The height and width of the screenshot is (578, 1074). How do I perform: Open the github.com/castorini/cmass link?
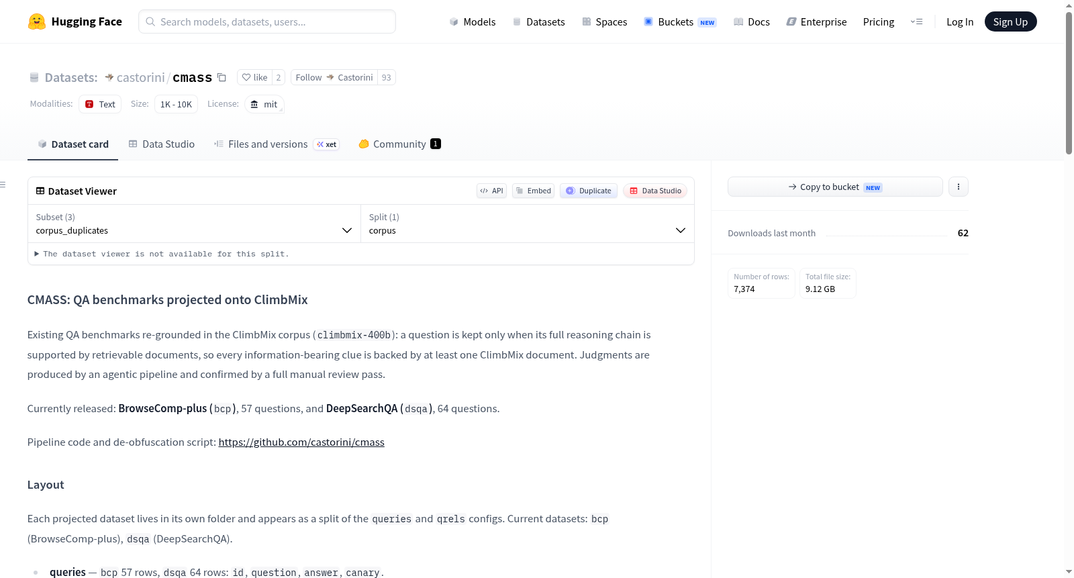(x=301, y=442)
